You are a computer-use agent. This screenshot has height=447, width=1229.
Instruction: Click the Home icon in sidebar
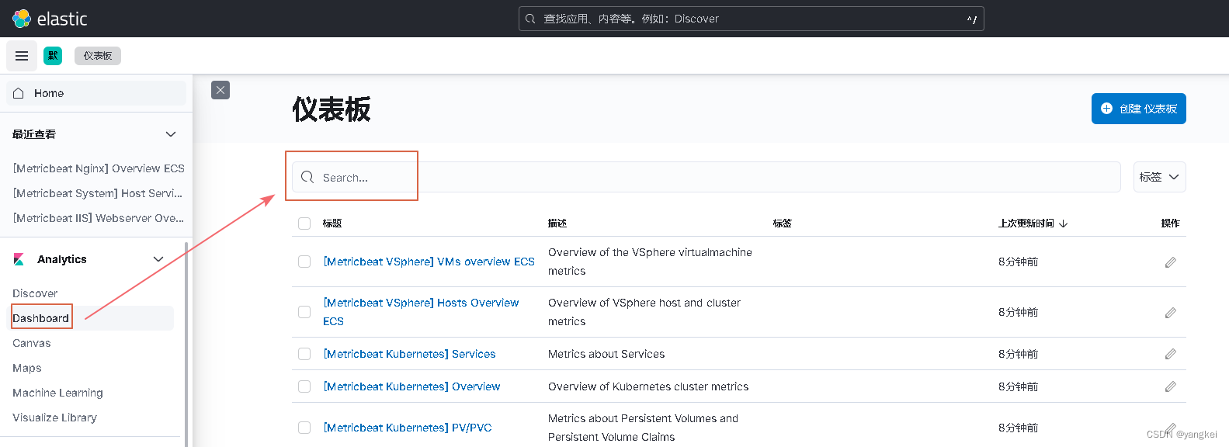19,93
